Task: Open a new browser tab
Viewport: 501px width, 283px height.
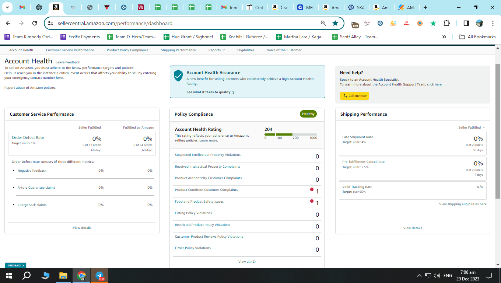Action: tap(425, 7)
